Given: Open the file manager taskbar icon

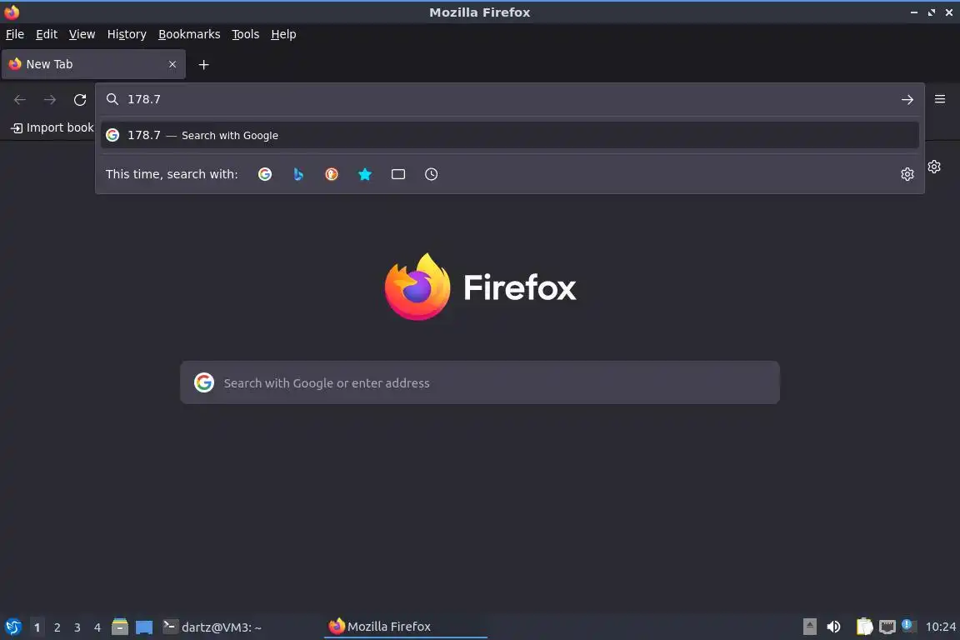Looking at the screenshot, I should tap(120, 627).
